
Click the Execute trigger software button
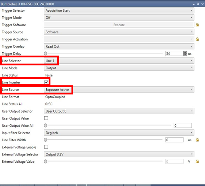point(119,25)
